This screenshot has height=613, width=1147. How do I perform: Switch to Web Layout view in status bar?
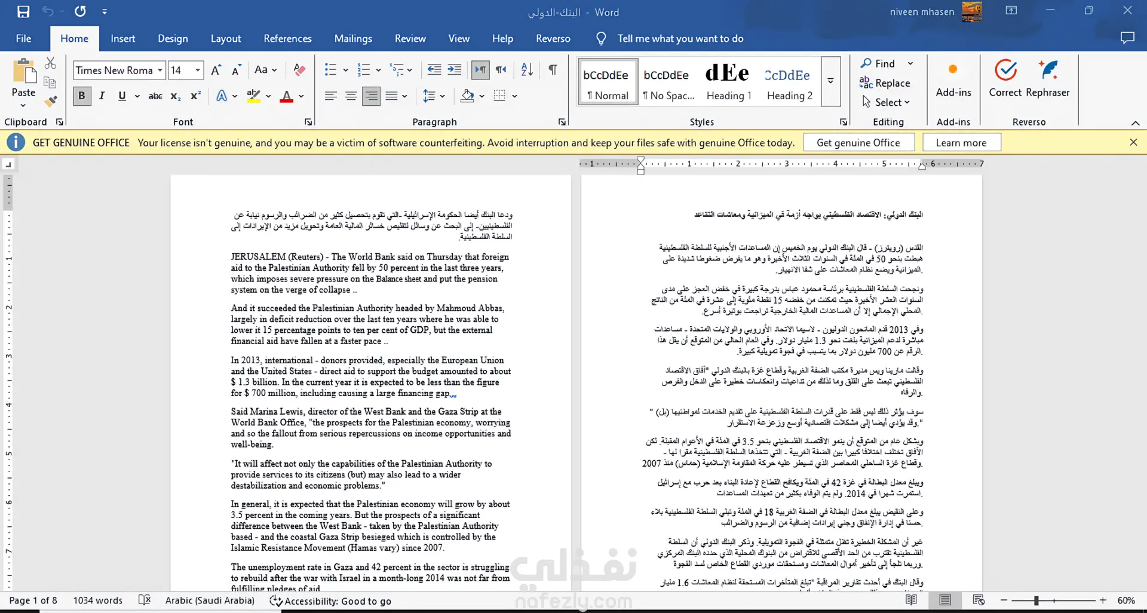(979, 600)
